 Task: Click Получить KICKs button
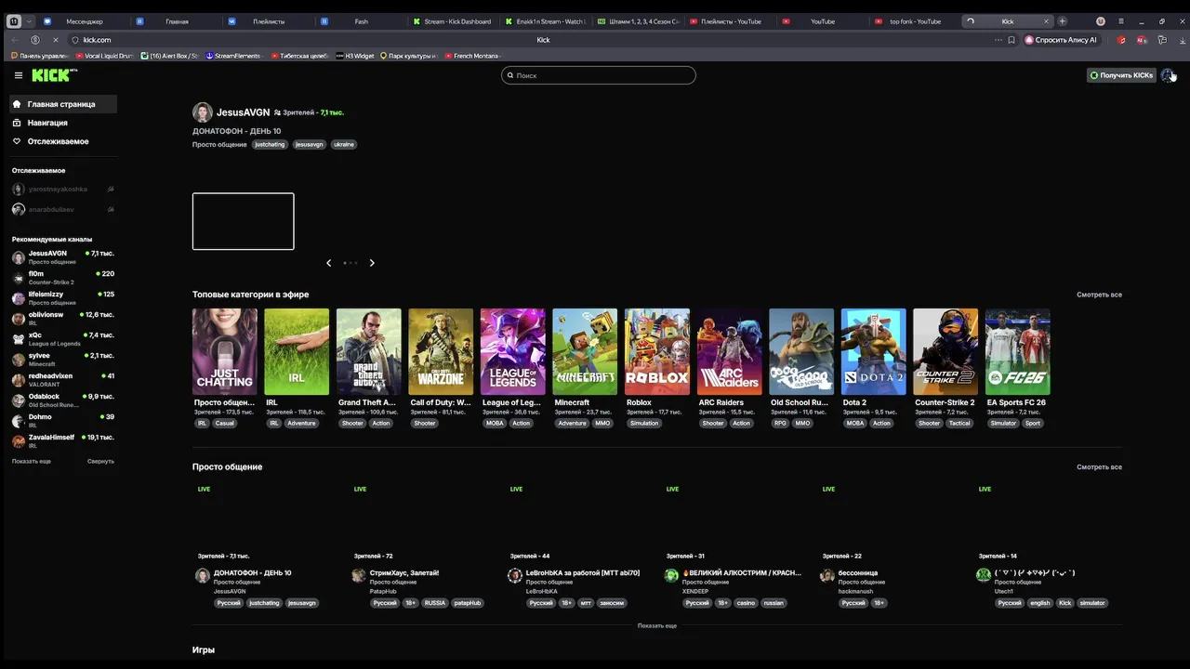point(1121,75)
